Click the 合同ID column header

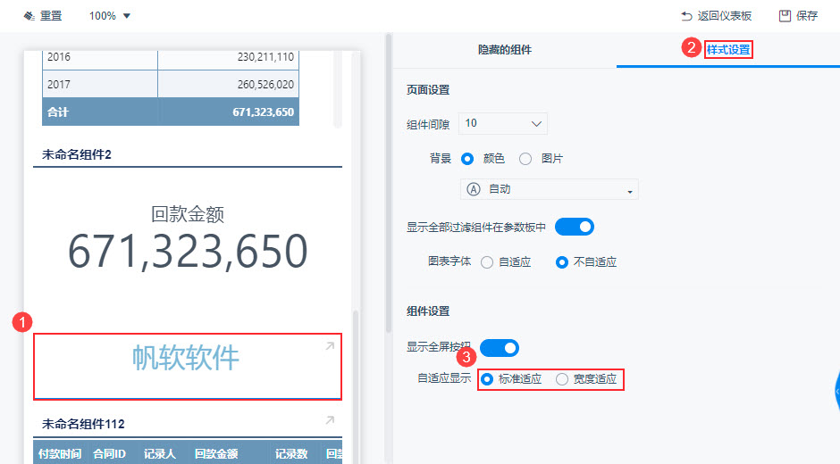tap(109, 454)
